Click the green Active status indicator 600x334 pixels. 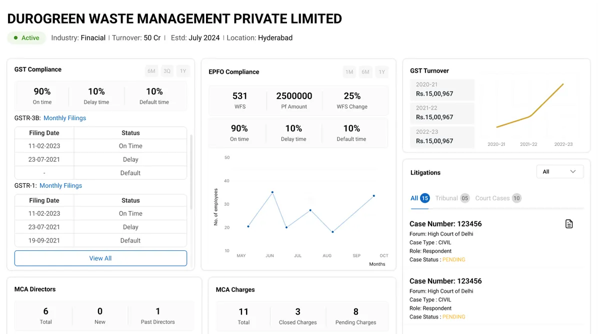click(x=26, y=38)
